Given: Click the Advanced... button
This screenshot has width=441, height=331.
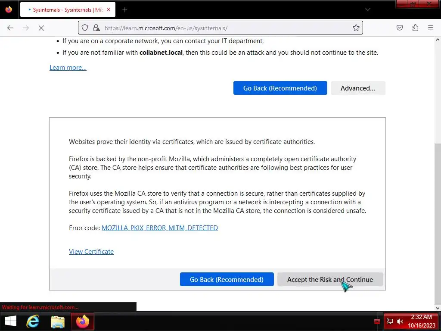Looking at the screenshot, I should click(358, 88).
